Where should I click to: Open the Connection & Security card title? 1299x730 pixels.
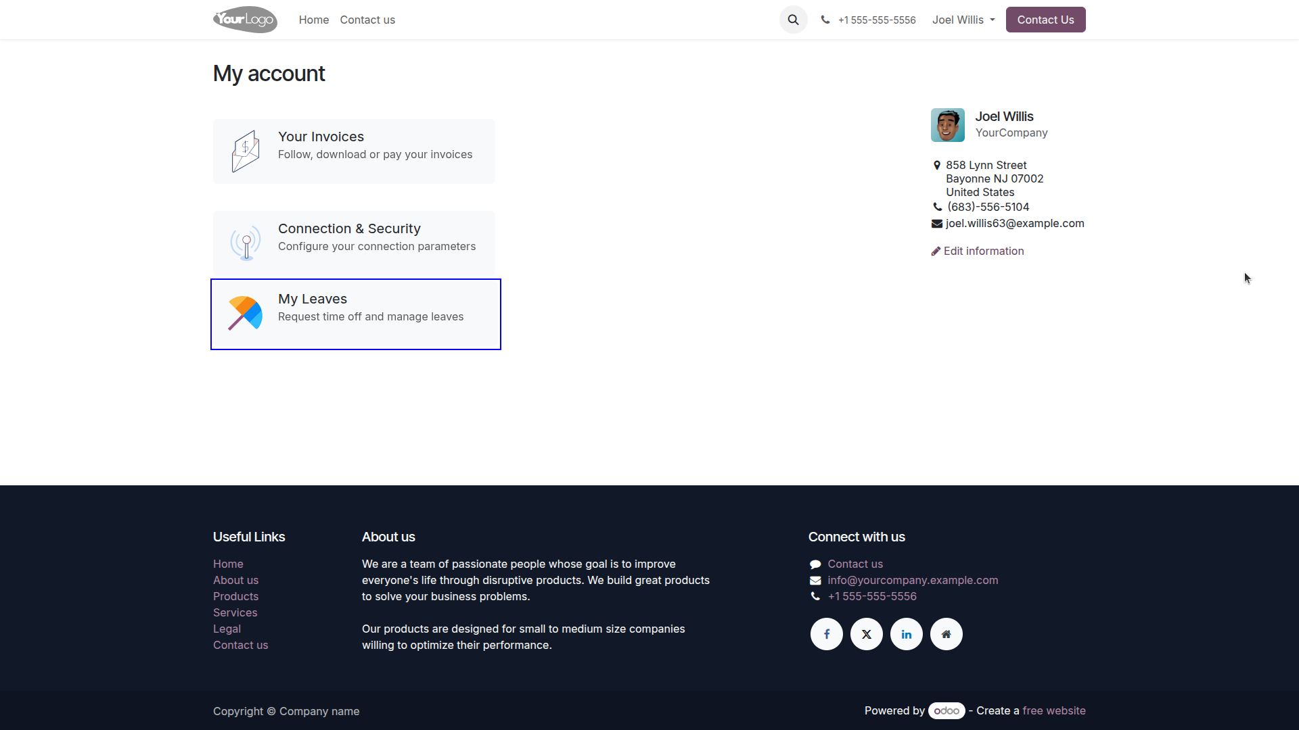[x=349, y=228]
